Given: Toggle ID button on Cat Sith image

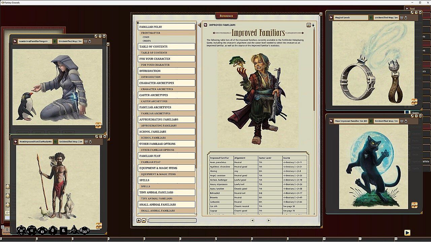Looking at the screenshot, I should point(371,121).
